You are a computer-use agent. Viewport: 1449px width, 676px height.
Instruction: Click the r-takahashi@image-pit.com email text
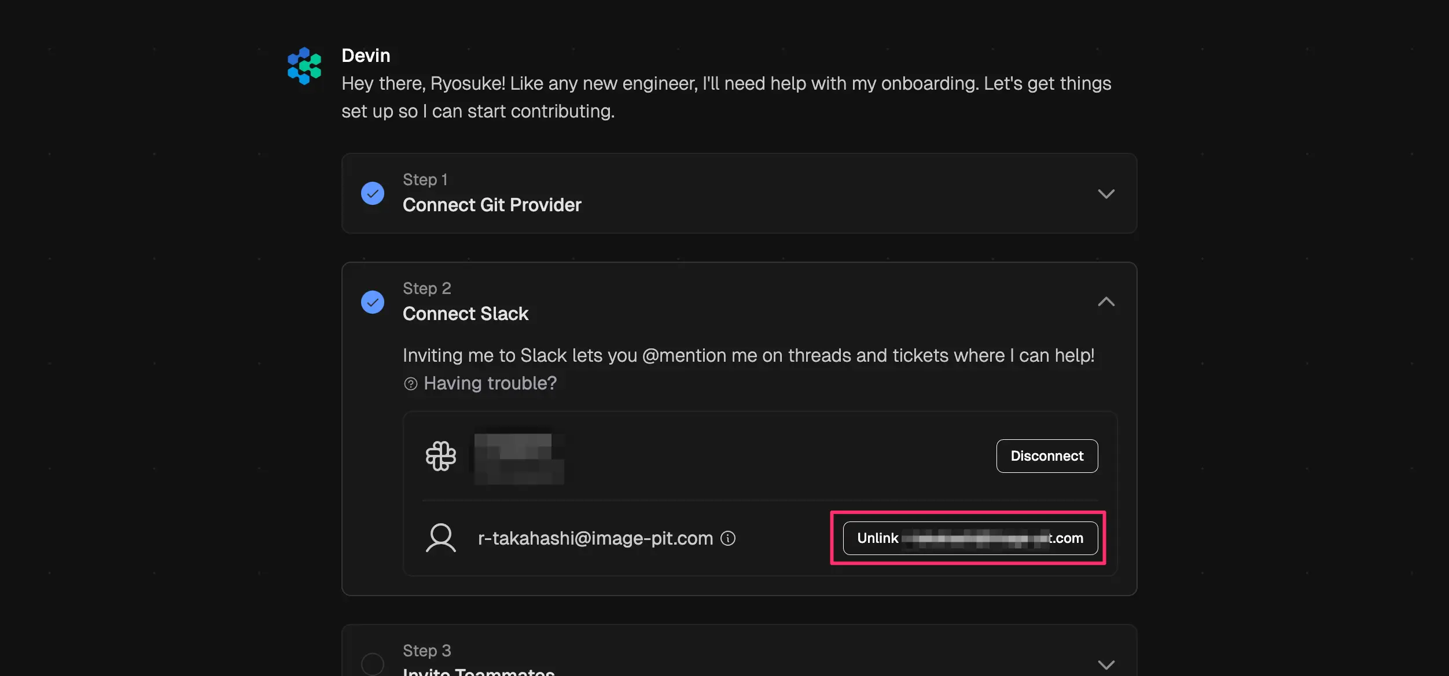pyautogui.click(x=595, y=538)
